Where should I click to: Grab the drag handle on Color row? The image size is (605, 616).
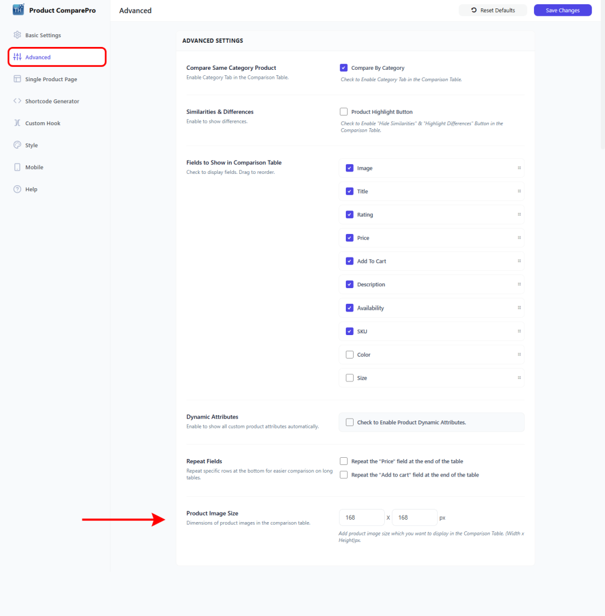[x=519, y=354]
